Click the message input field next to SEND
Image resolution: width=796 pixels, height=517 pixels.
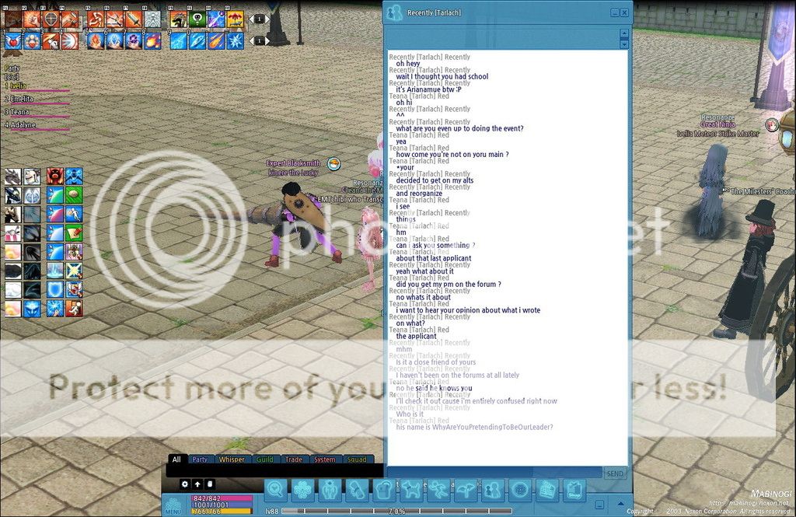click(495, 473)
